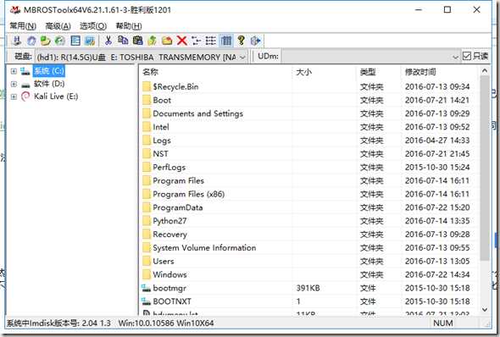Click the NUM status bar indicator
This screenshot has width=500, height=337.
[x=443, y=323]
